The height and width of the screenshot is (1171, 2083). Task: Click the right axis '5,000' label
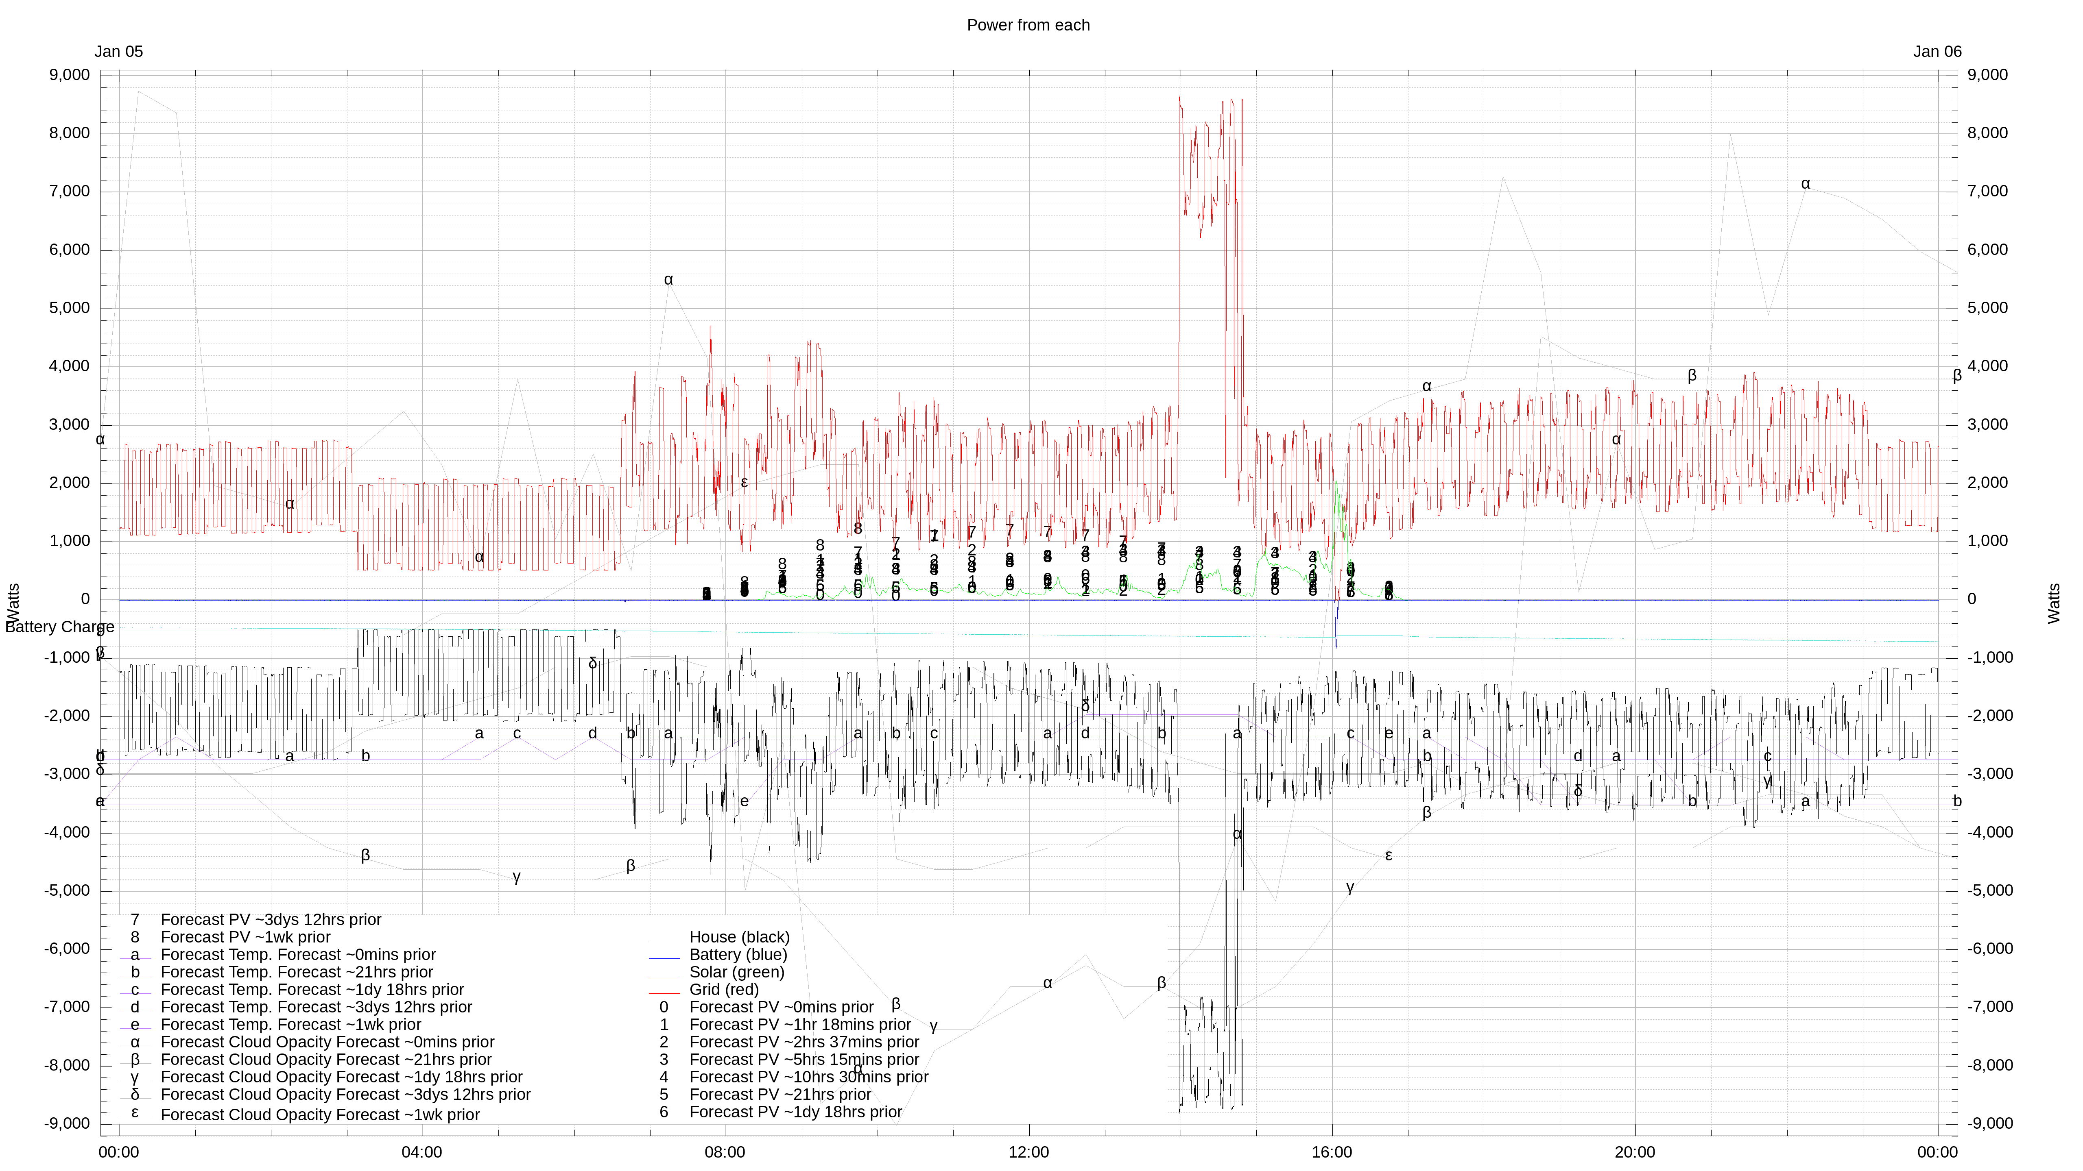click(1987, 308)
